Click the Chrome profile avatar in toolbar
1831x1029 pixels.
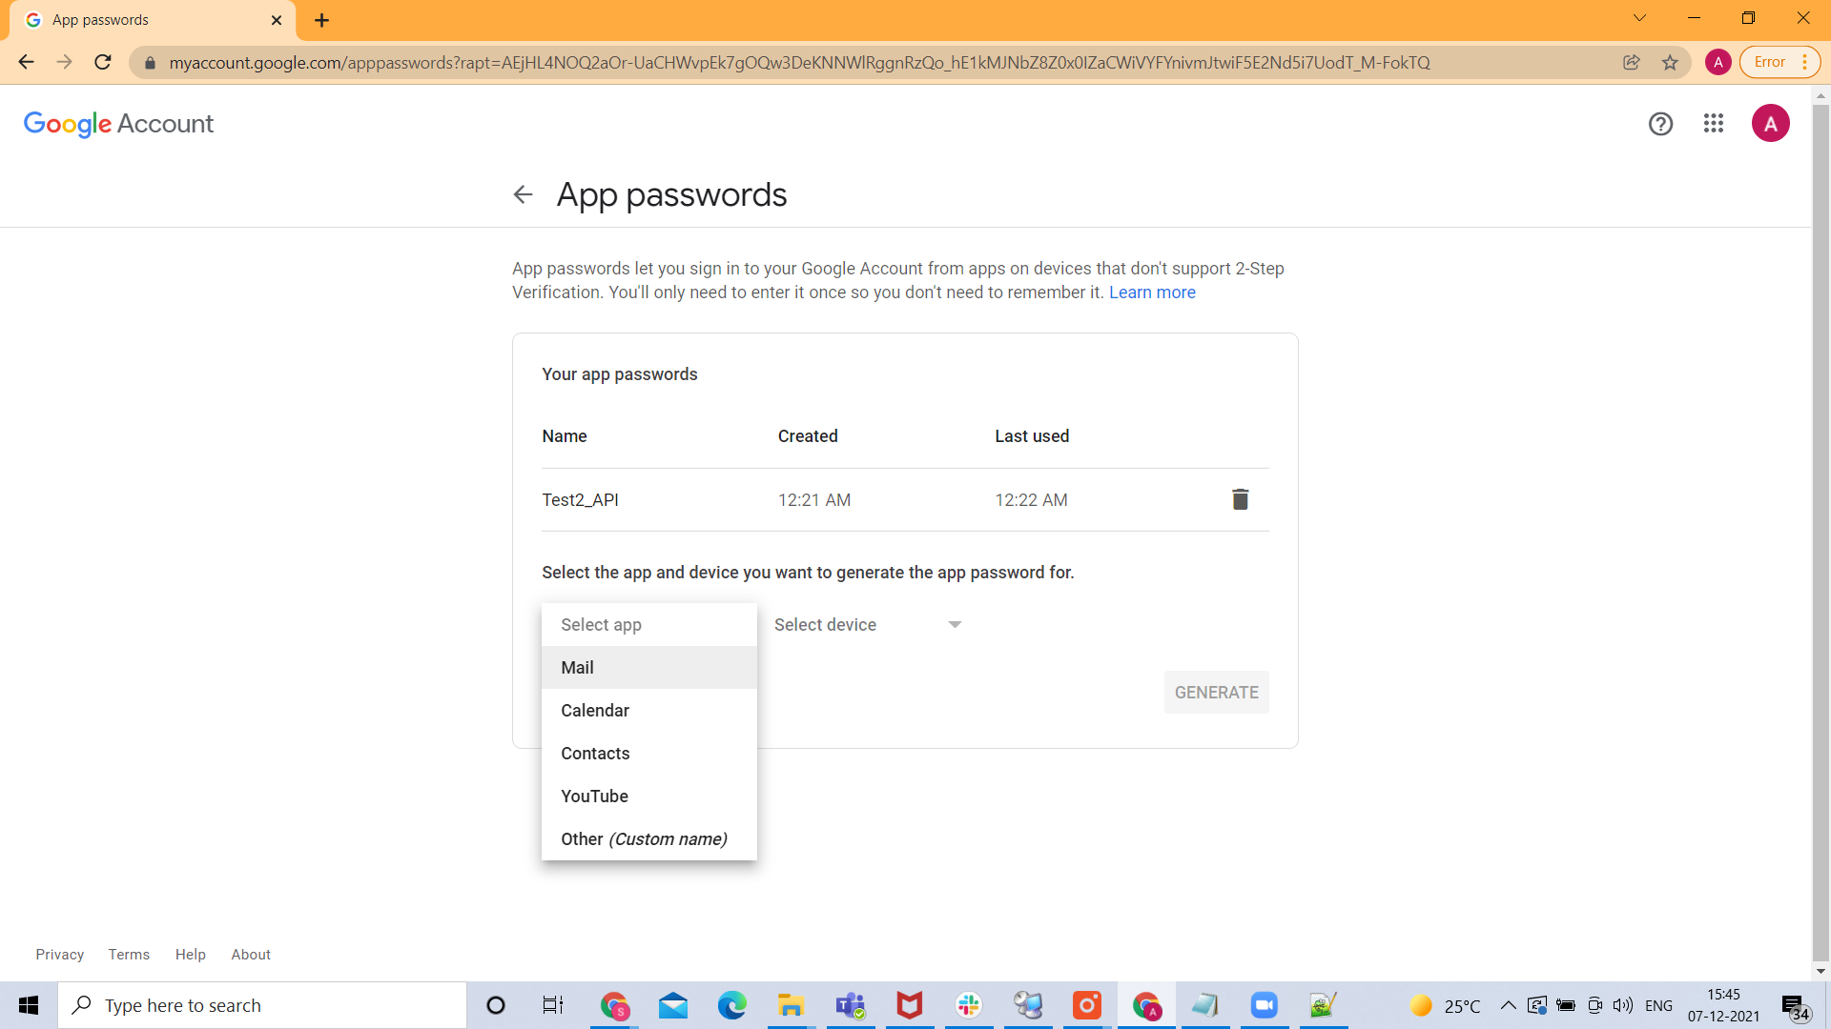[1718, 62]
